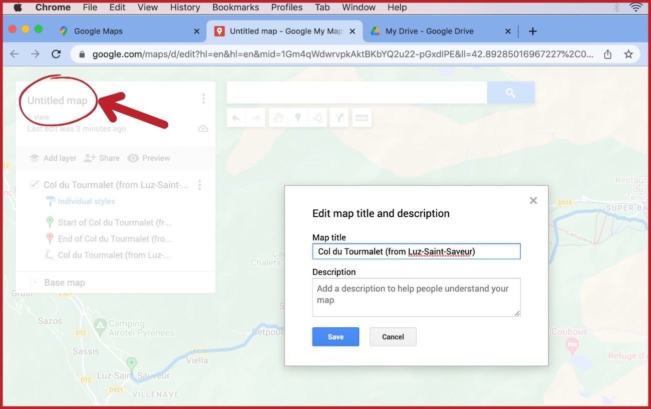
Task: Select the Measure distances ruler tool
Action: [362, 118]
